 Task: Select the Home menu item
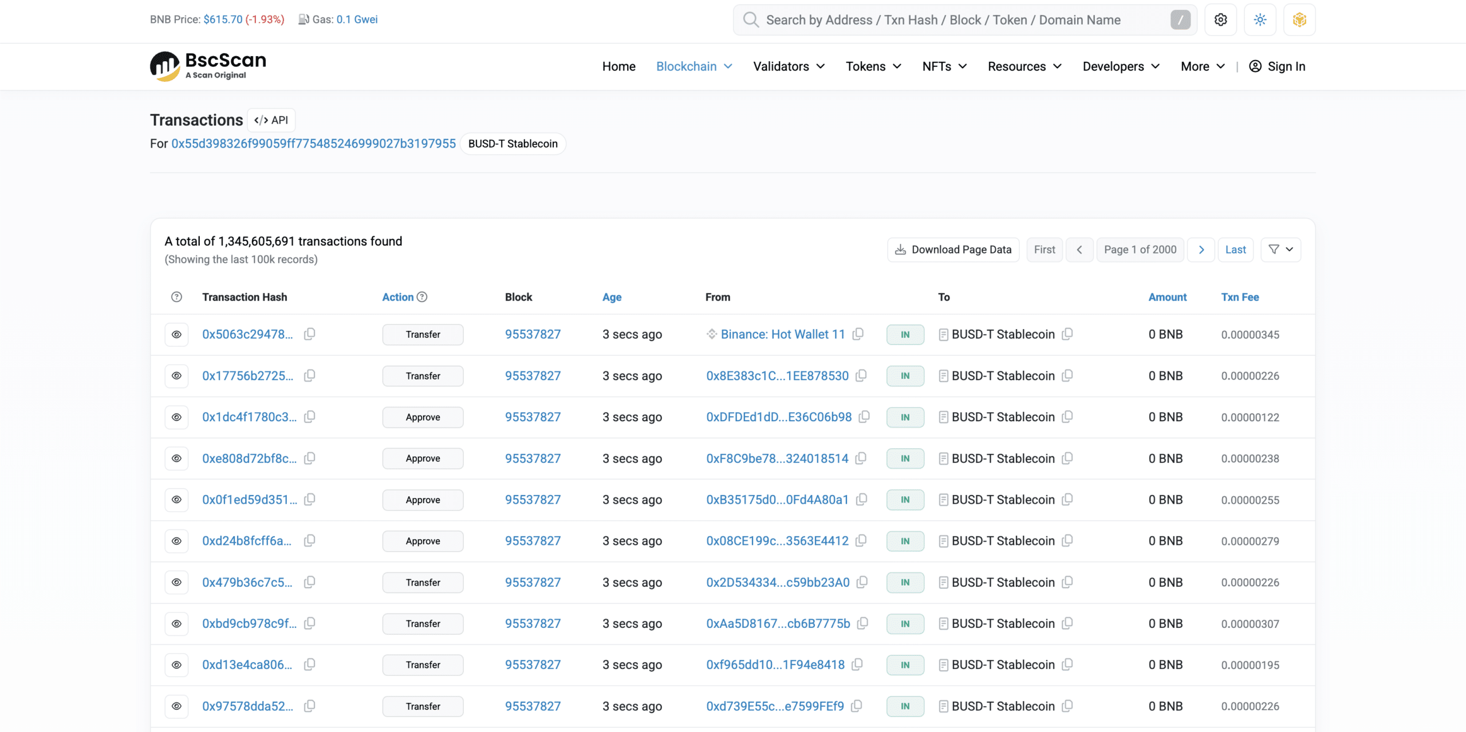618,66
